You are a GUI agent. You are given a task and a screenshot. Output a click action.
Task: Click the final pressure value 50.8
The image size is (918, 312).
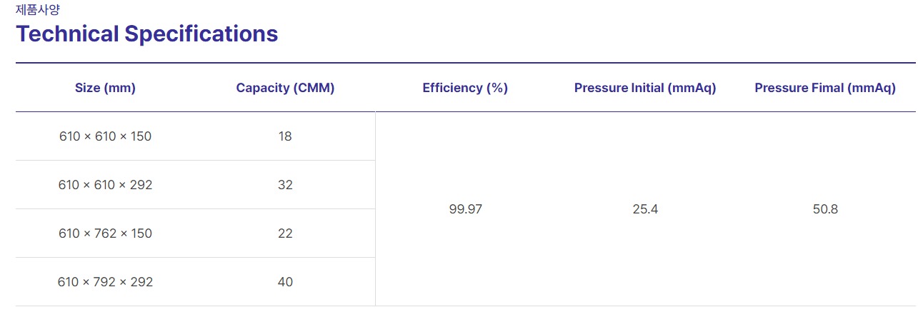point(825,209)
